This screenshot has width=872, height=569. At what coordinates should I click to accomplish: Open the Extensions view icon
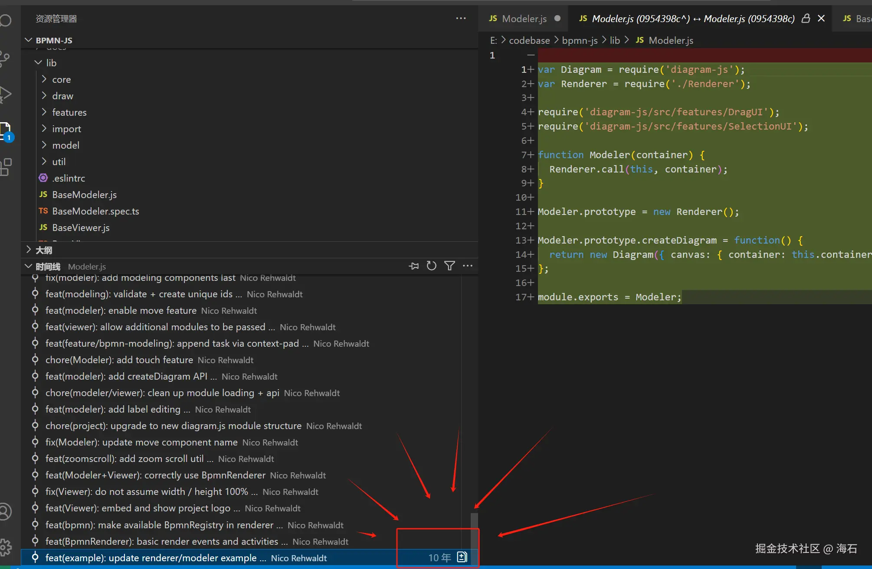[5, 167]
